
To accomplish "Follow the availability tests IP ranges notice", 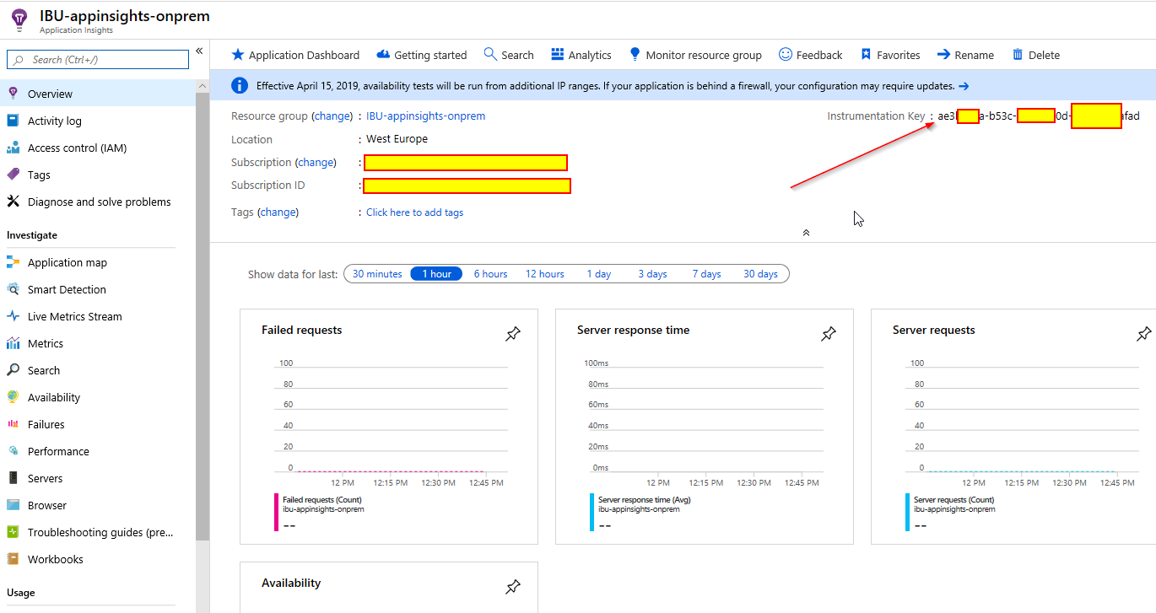I will click(965, 85).
